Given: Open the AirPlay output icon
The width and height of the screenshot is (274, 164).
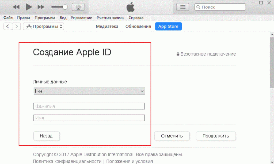Looking at the screenshot, I should pyautogui.click(x=78, y=7).
